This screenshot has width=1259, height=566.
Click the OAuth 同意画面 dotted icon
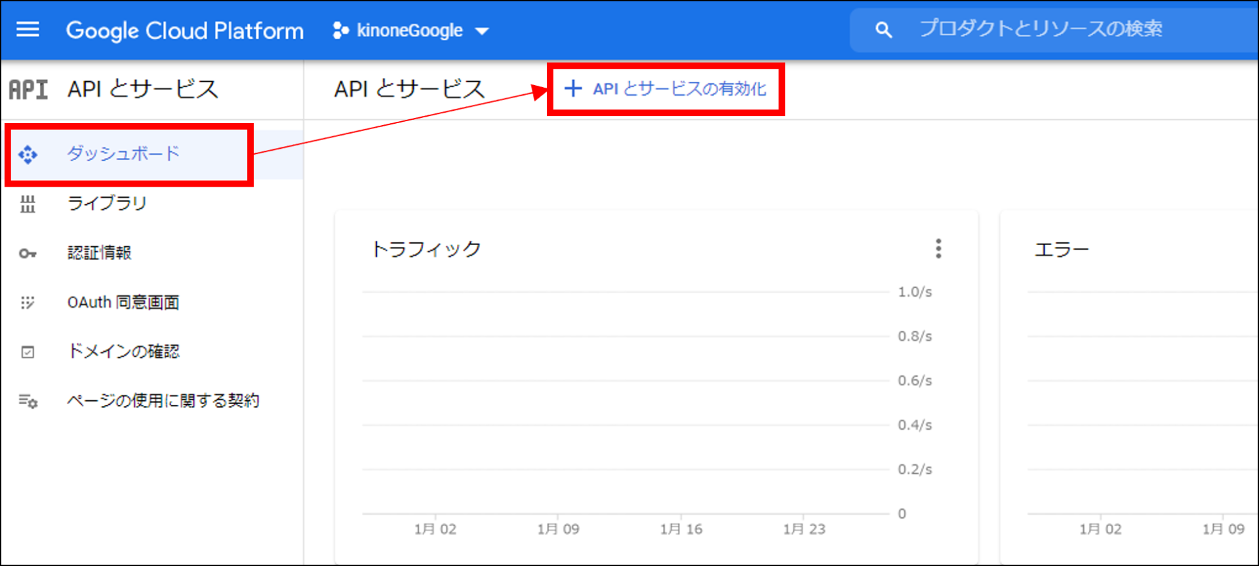click(x=28, y=303)
